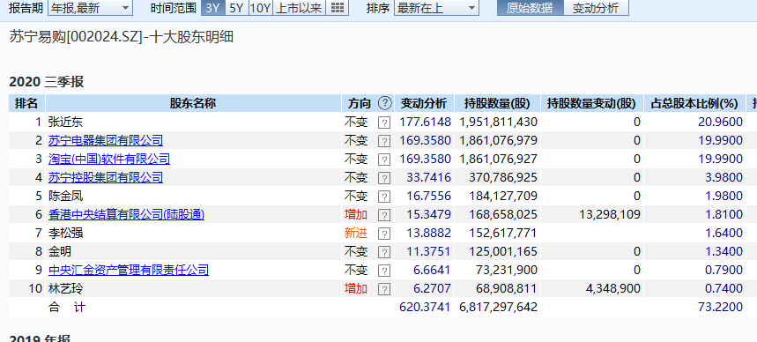Click the question icon in 苏宁控股集团有限公司 row
The height and width of the screenshot is (342, 757).
point(384,178)
